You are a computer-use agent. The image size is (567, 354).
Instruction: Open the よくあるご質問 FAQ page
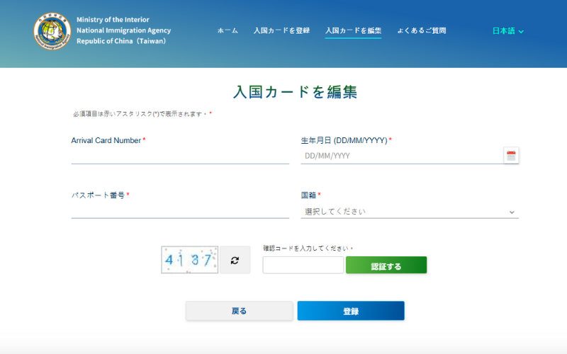pyautogui.click(x=421, y=31)
